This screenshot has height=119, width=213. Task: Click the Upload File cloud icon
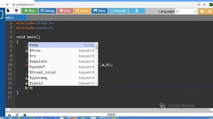[16, 11]
